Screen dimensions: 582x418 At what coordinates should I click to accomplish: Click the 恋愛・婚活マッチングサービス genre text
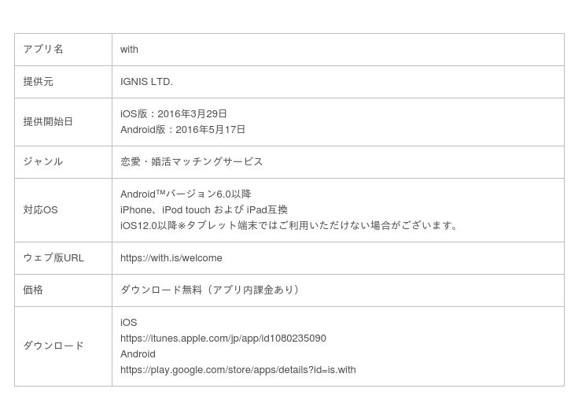coord(191,162)
